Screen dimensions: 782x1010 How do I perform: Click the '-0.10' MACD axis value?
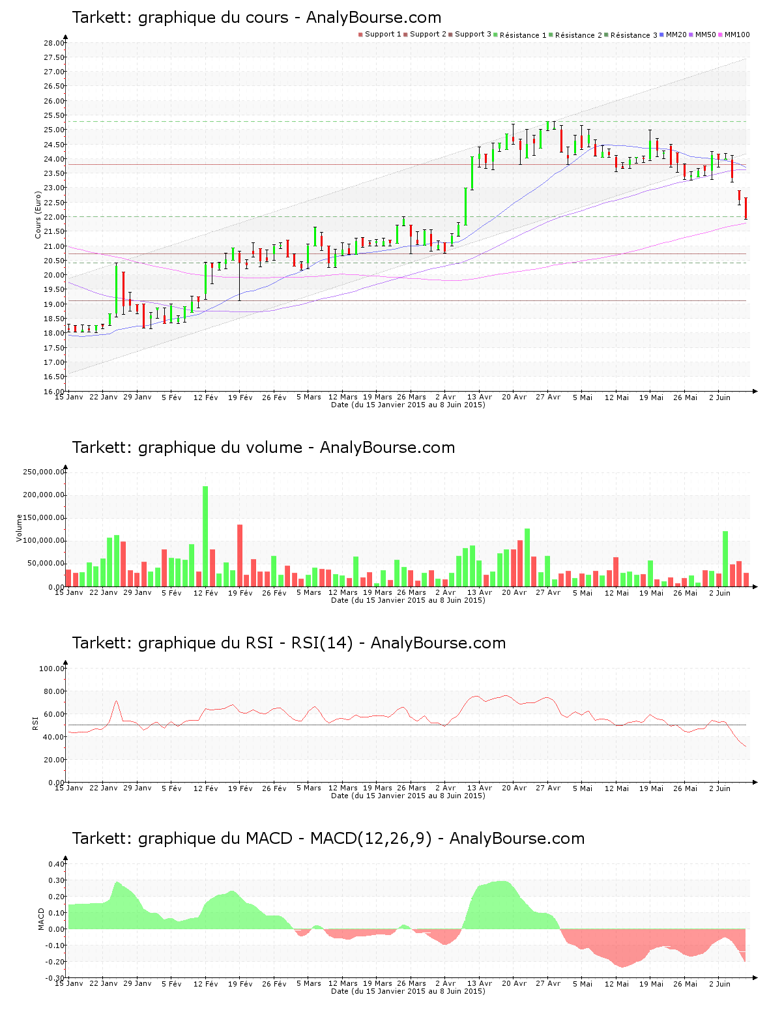[x=55, y=945]
